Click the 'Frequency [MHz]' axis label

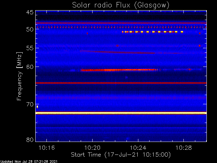point(19,76)
